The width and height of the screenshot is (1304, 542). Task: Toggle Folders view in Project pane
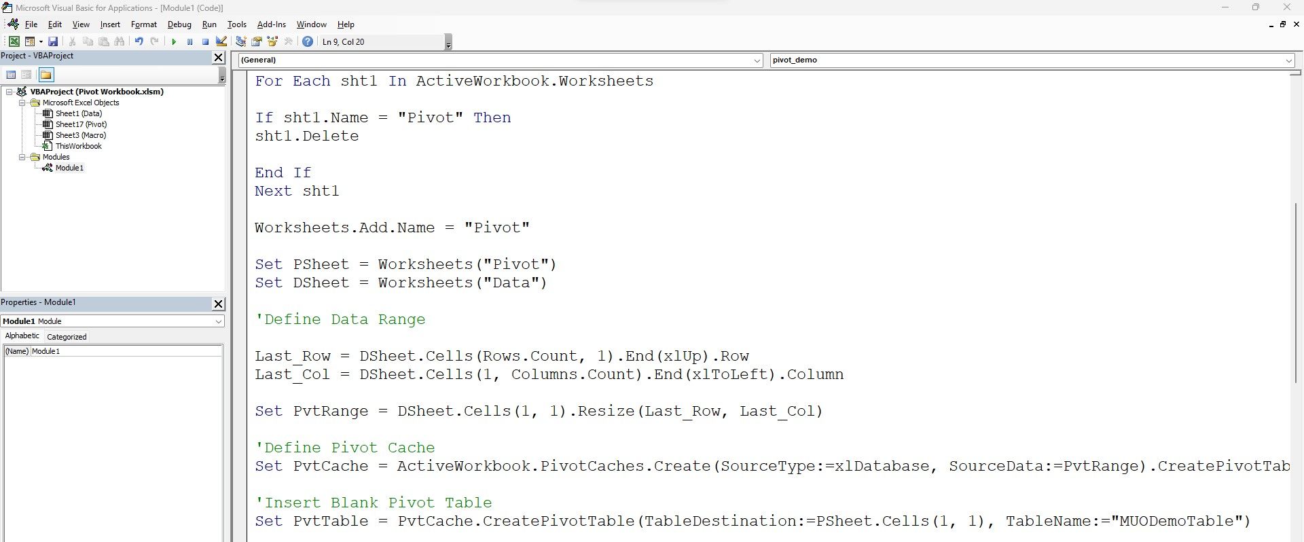click(x=46, y=75)
